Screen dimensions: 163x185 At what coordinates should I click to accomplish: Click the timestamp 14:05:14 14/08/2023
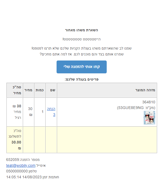click(24, 177)
